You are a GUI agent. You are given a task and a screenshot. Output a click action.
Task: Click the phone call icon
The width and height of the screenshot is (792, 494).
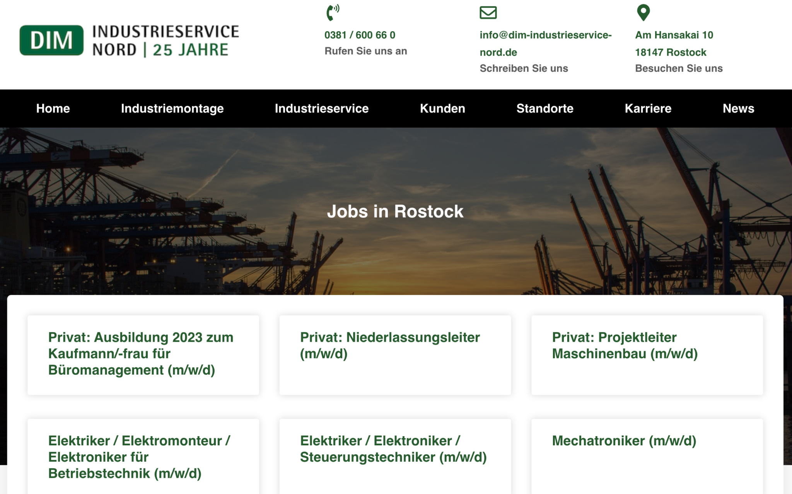(332, 12)
